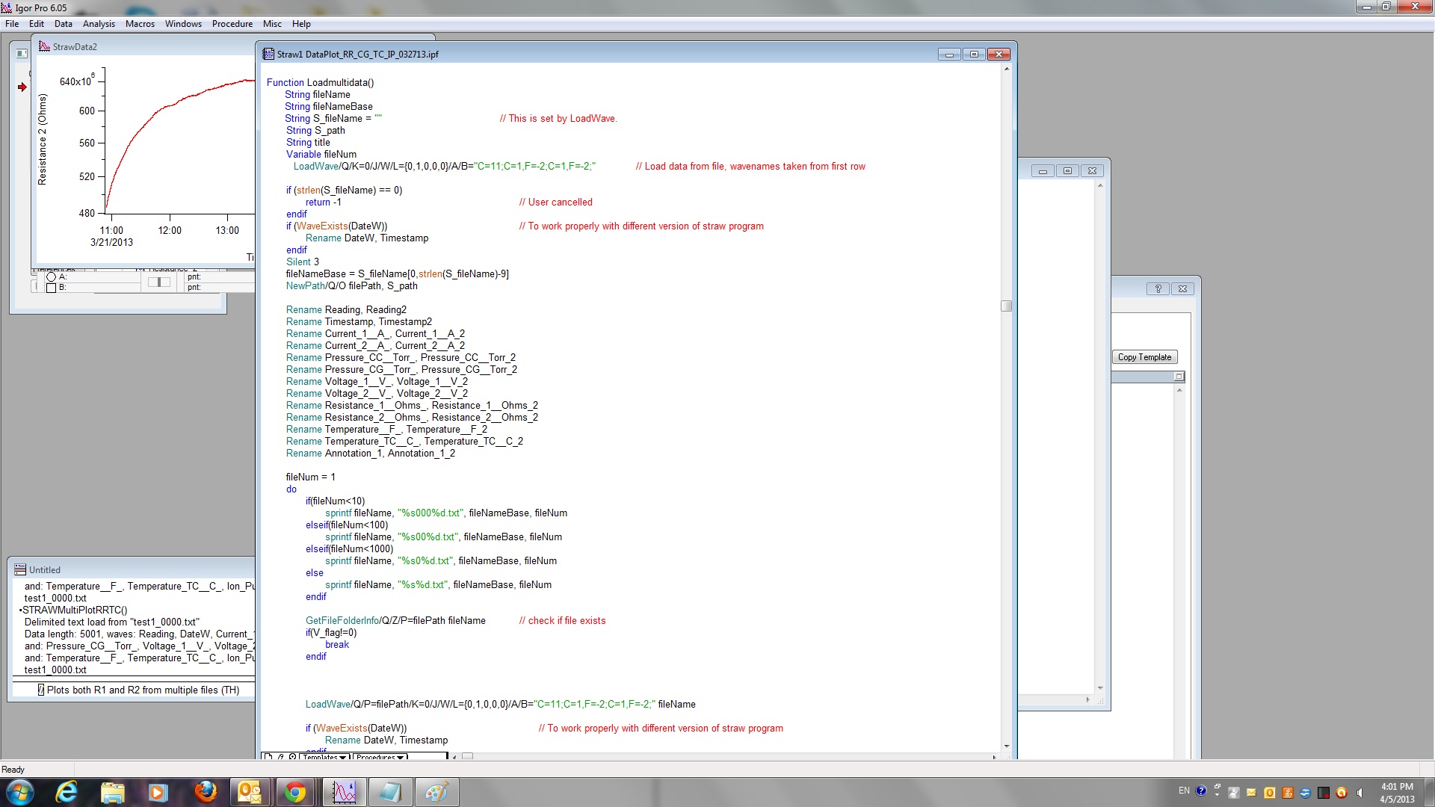Click the small box icon below Copy Template
The image size is (1435, 807).
pos(1179,377)
